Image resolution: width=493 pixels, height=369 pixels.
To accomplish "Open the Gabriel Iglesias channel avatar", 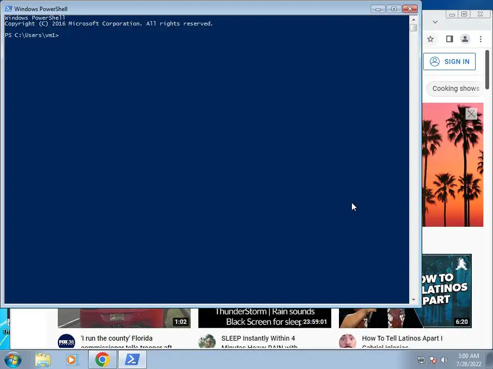I will click(x=348, y=342).
